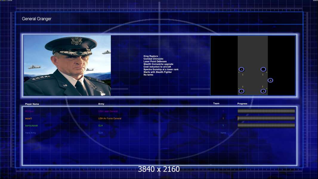The width and height of the screenshot is (318, 179).
Task: Click the unnumbered empty start position marker
Action: 263,69
